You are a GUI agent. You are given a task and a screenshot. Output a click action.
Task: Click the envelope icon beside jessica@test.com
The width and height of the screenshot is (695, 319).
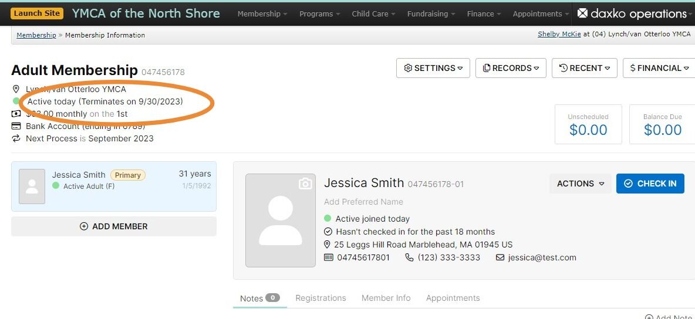[x=500, y=257]
